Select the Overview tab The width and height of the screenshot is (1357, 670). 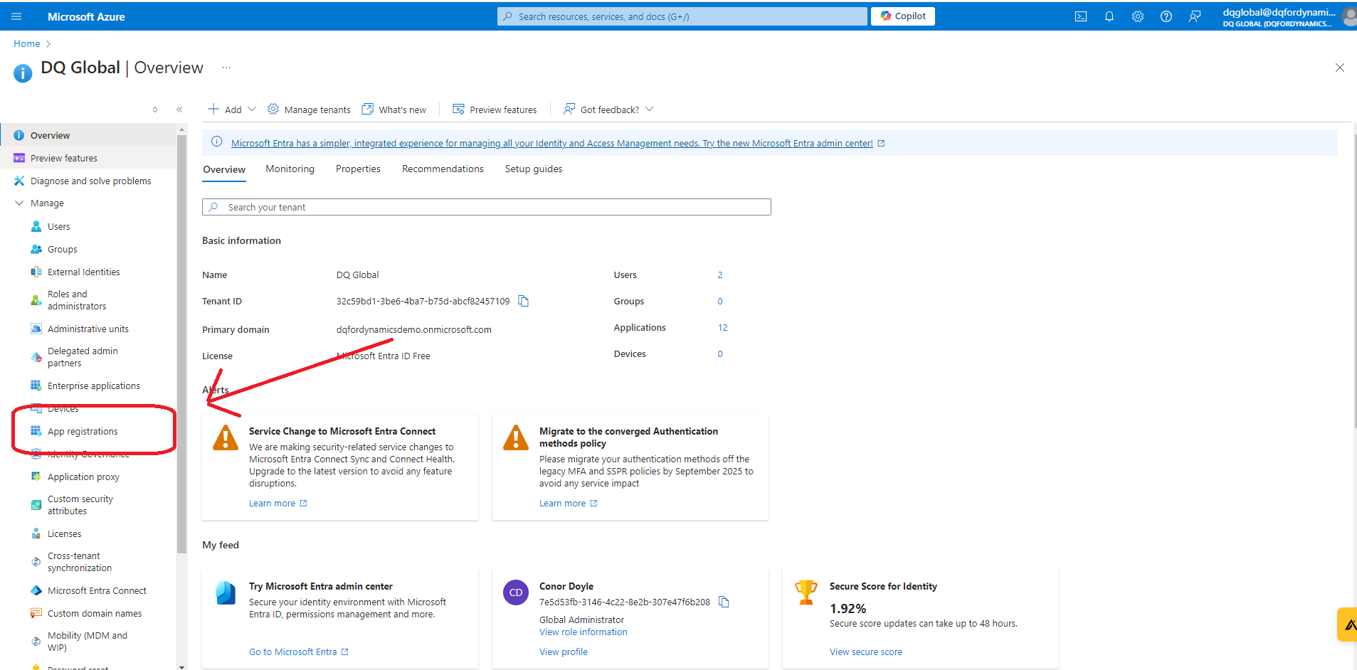point(224,169)
